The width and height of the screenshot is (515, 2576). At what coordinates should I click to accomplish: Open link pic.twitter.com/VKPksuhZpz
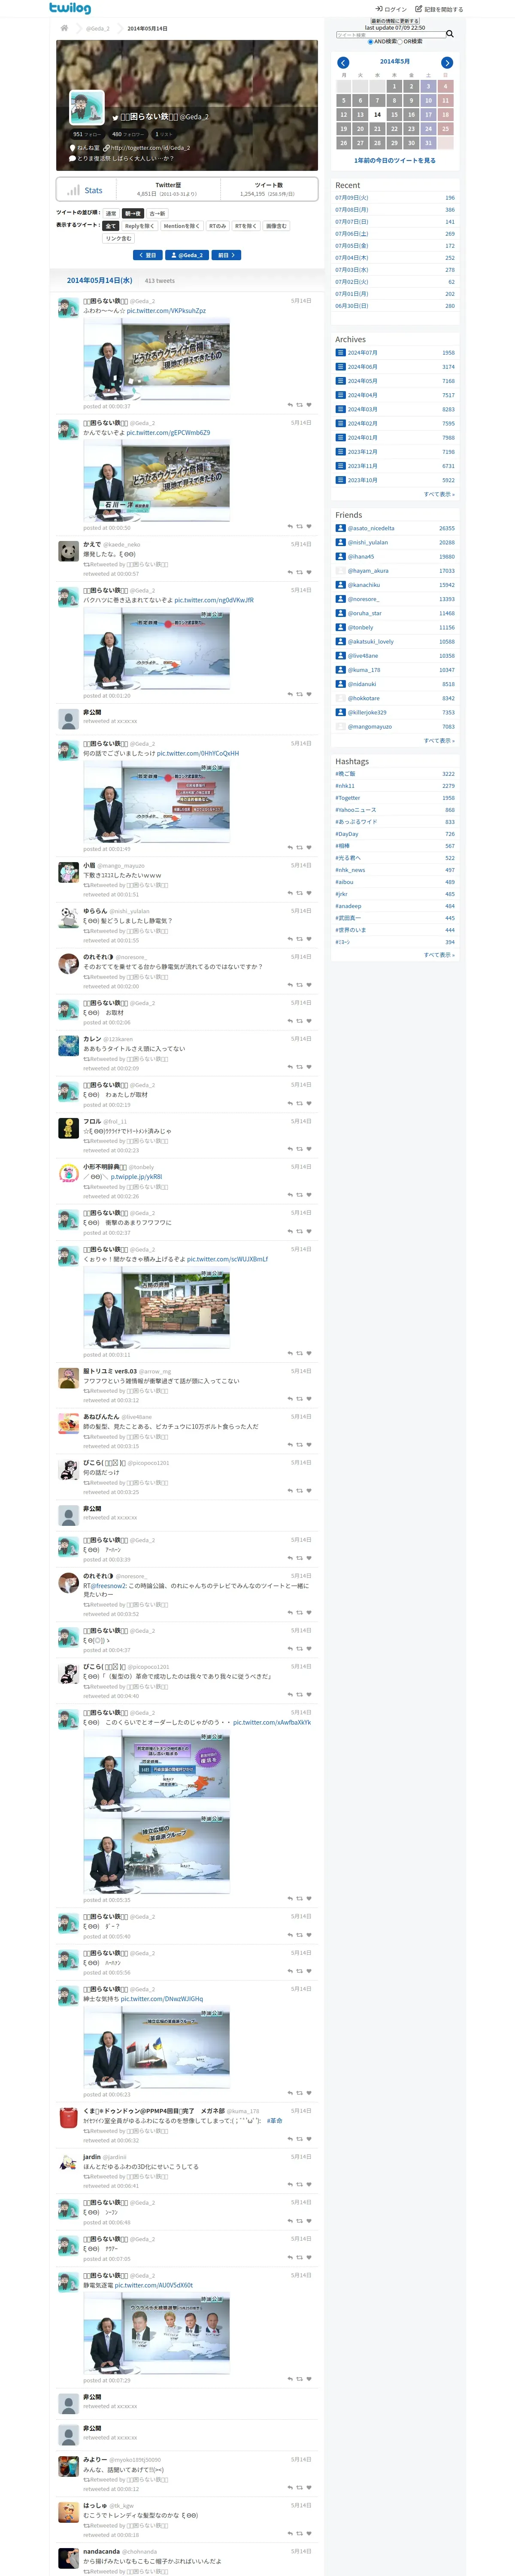pyautogui.click(x=166, y=311)
